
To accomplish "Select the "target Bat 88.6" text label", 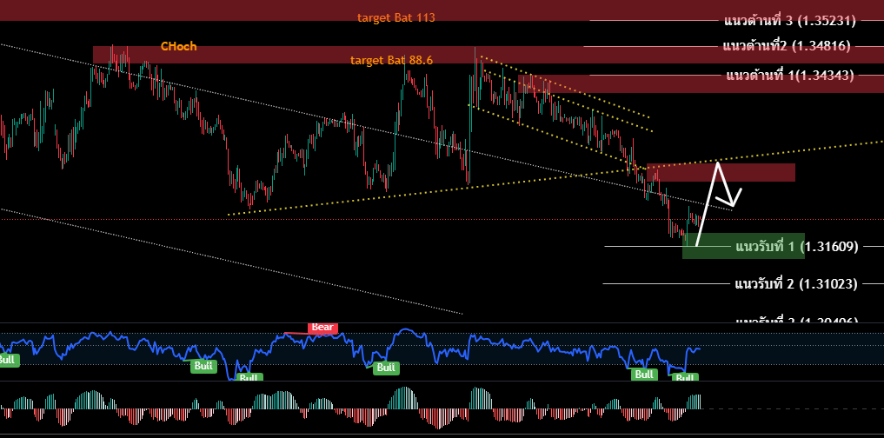I will (391, 60).
